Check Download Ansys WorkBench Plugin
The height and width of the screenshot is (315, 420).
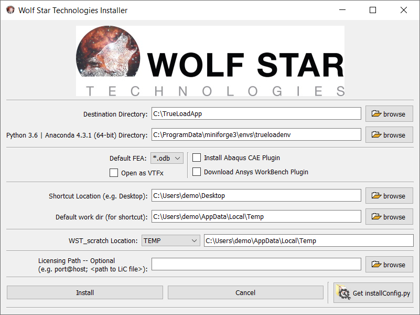[x=197, y=172]
